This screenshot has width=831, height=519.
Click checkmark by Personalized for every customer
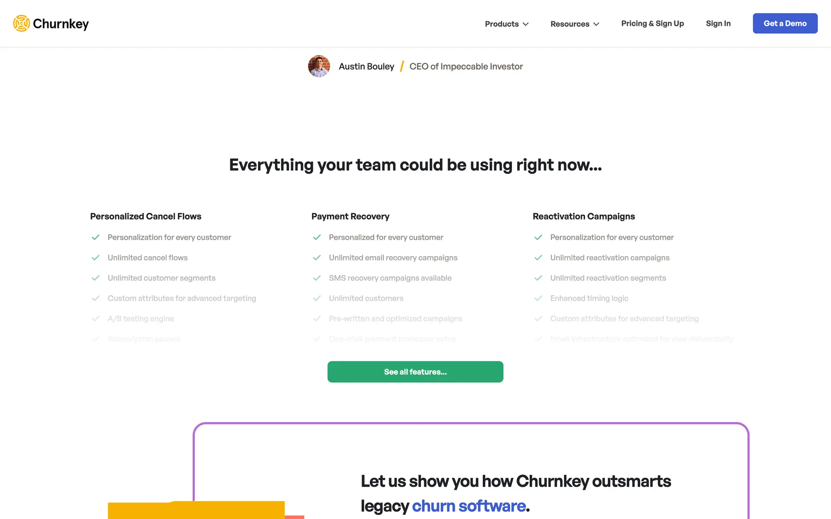pyautogui.click(x=317, y=237)
